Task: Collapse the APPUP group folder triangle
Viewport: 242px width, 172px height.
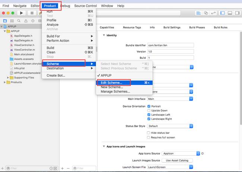Action: [x=5, y=31]
